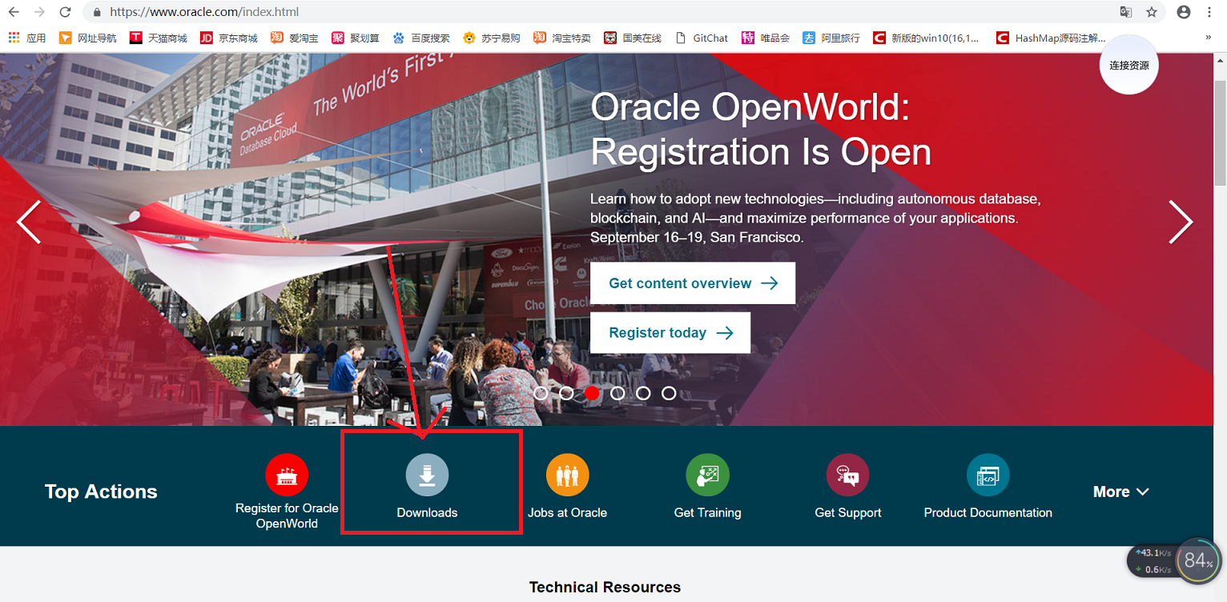Expand the More actions menu
The width and height of the screenshot is (1227, 602).
click(1120, 491)
